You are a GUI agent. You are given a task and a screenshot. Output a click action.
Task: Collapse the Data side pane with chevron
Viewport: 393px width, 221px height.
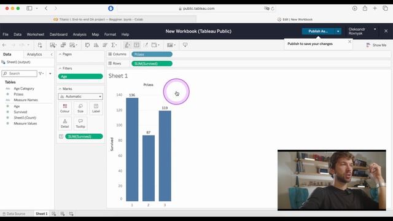[52, 55]
